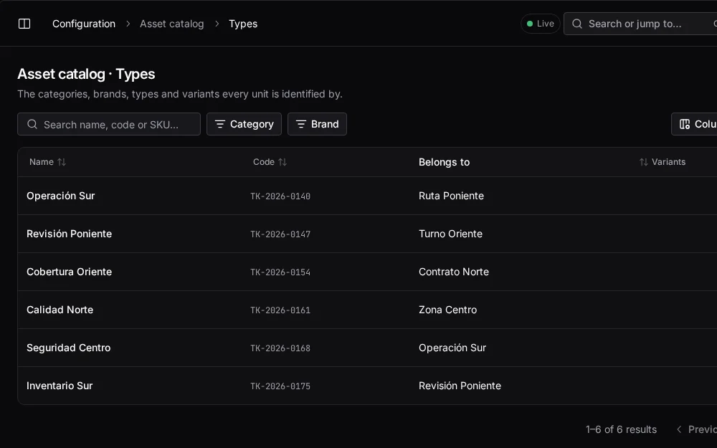Toggle the sidebar panel icon
Screen dimensions: 717x448
click(x=24, y=24)
